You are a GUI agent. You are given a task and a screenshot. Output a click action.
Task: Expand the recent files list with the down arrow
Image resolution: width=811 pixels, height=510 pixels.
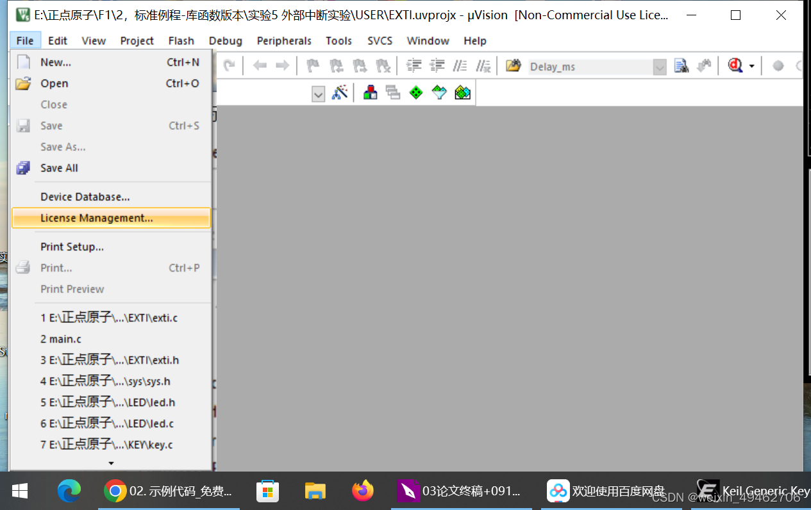pyautogui.click(x=110, y=463)
